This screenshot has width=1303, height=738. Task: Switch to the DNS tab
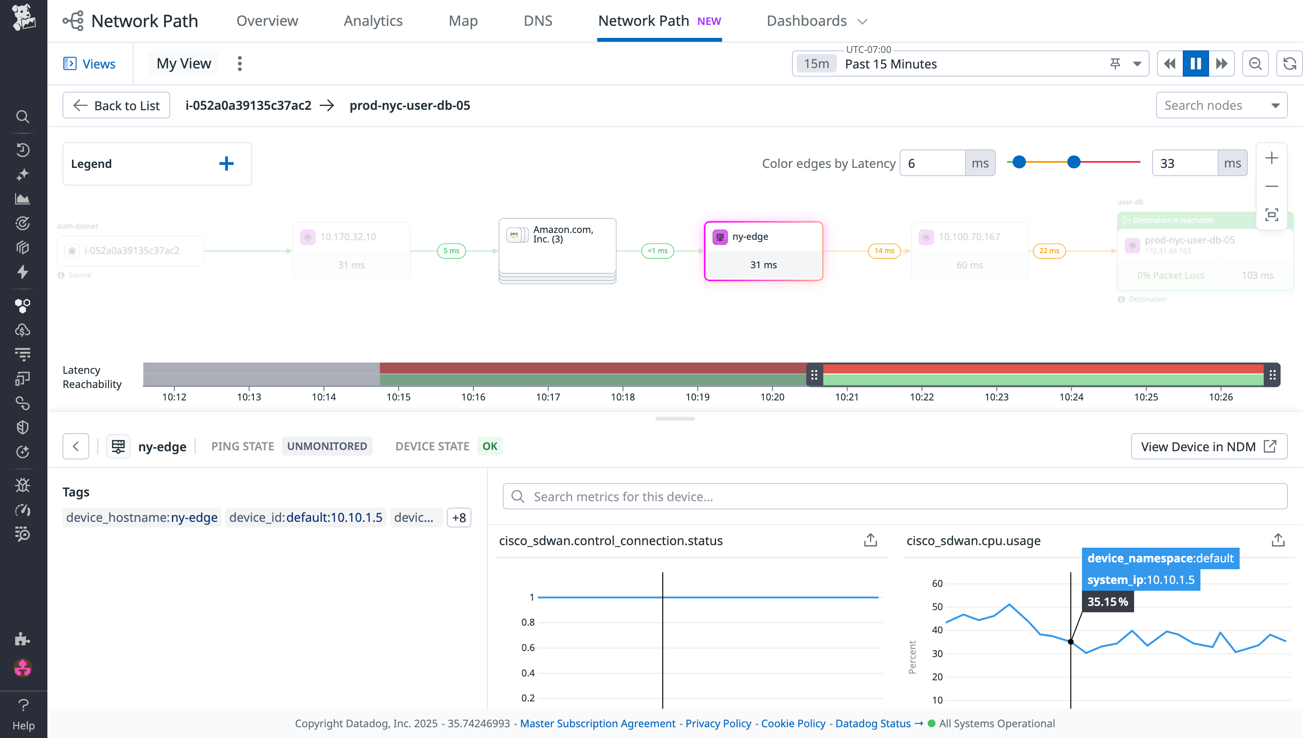[x=538, y=21]
